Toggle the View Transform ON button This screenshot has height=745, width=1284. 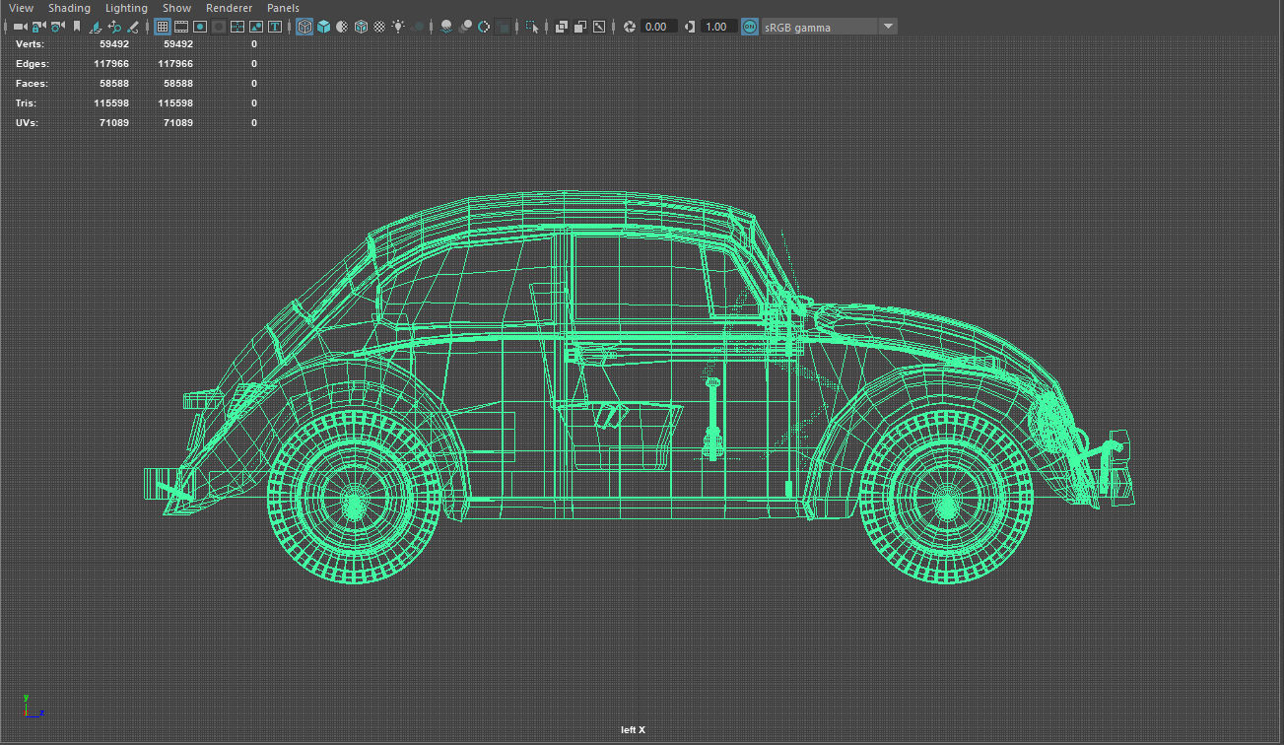[751, 27]
